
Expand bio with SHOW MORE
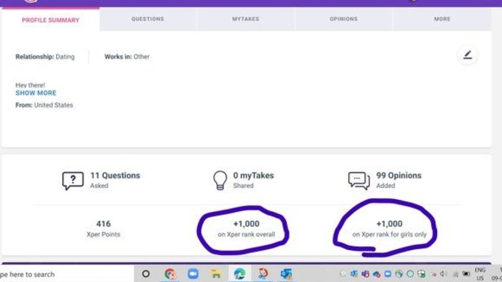tap(36, 93)
